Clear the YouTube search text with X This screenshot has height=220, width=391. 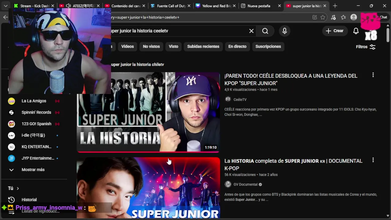(251, 31)
